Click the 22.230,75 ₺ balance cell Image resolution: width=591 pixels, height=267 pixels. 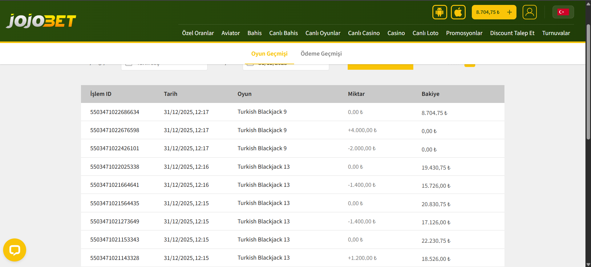click(436, 241)
